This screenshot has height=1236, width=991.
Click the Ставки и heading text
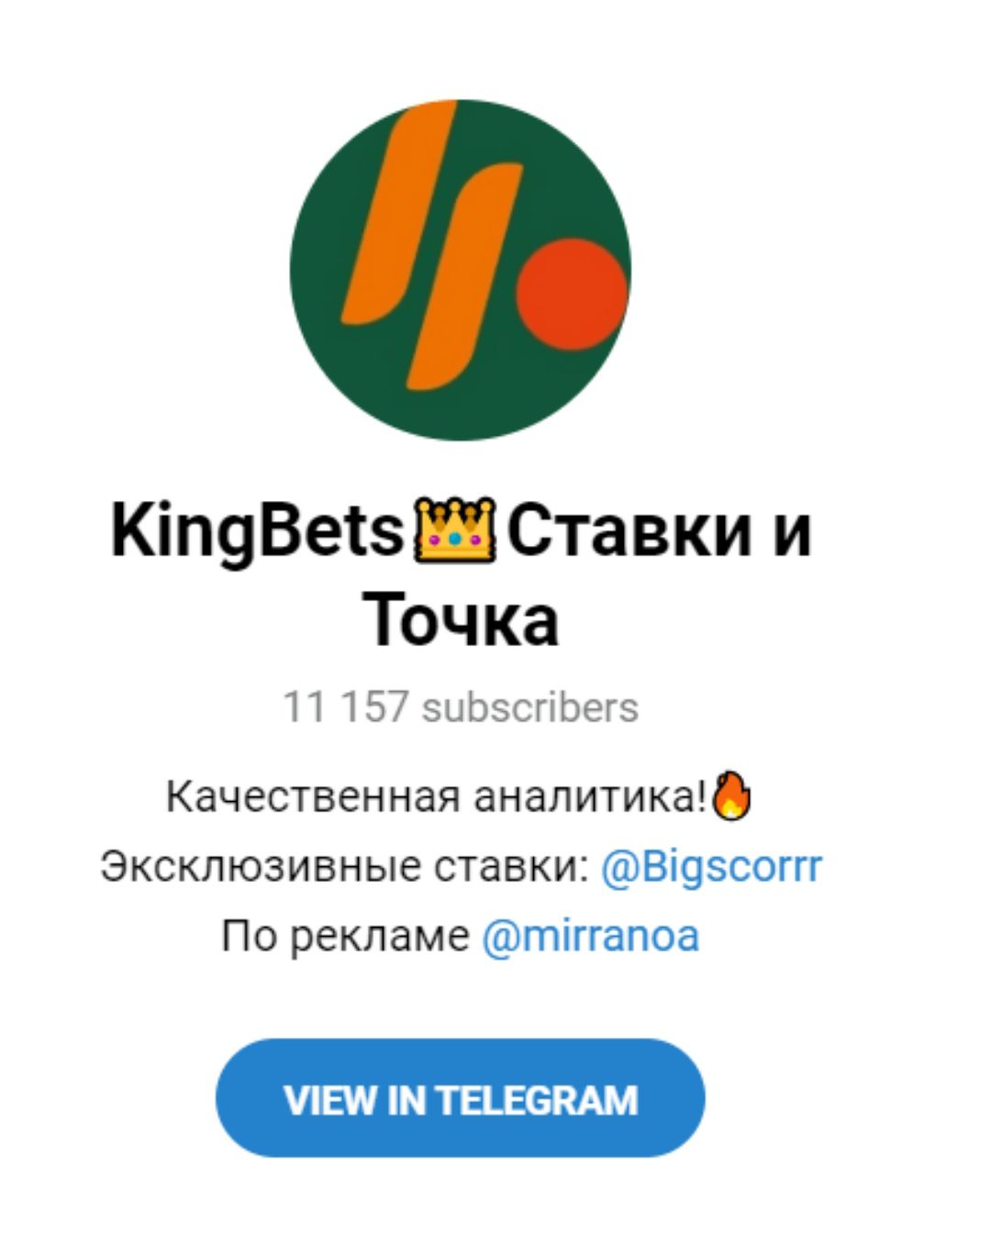(x=659, y=531)
